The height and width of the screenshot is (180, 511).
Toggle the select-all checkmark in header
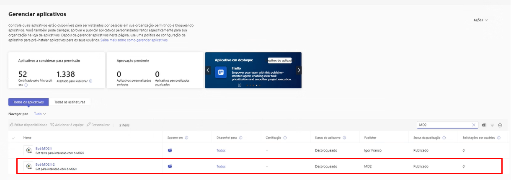pos(13,138)
